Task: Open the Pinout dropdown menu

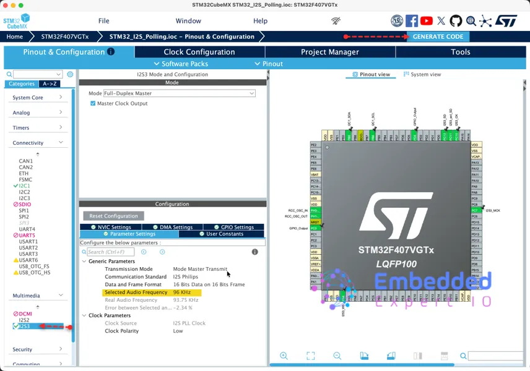Action: click(269, 64)
